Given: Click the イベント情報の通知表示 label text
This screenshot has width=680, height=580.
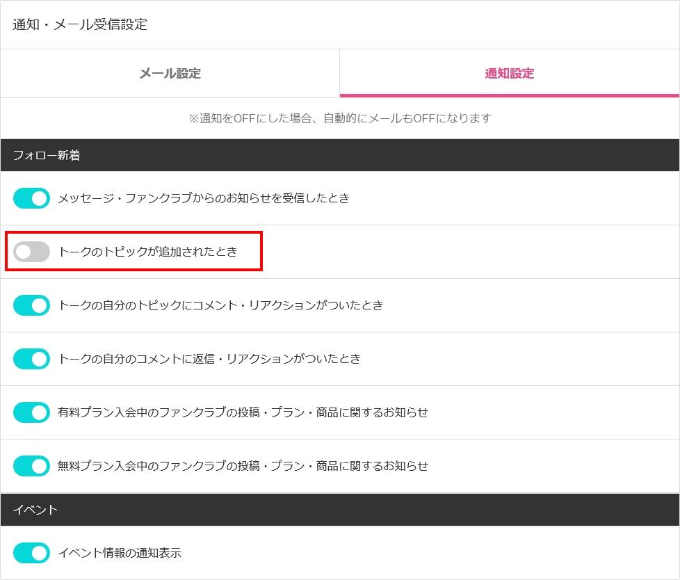Looking at the screenshot, I should pyautogui.click(x=120, y=553).
